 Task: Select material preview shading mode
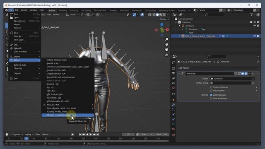[x=161, y=15]
